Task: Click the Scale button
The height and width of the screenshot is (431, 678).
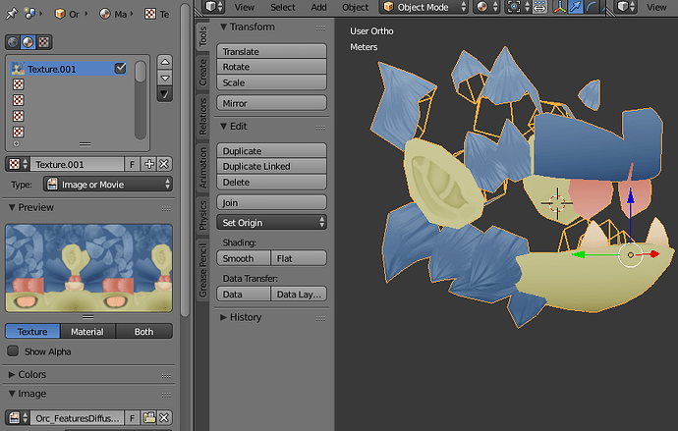Action: pos(271,82)
